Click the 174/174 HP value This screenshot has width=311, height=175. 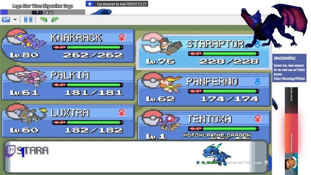coord(230,99)
